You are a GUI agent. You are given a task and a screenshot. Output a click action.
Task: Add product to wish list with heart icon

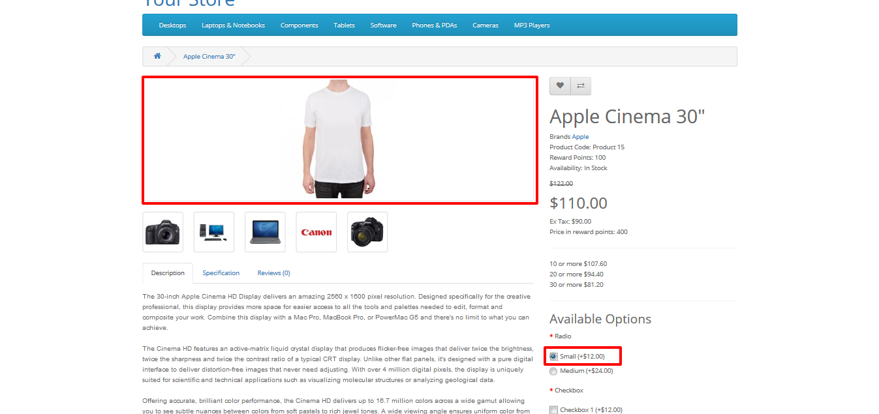pos(560,86)
